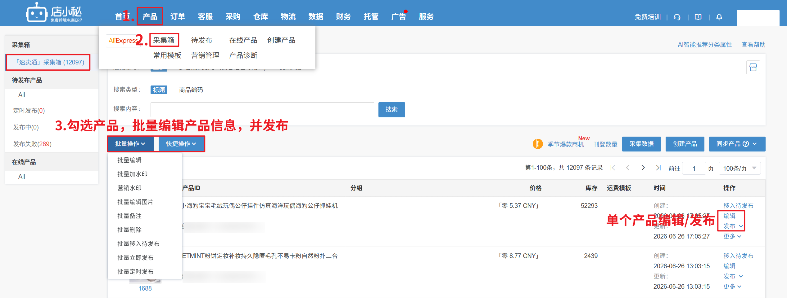Viewport: 787px width, 298px height.
Task: Go to next page arrow
Action: pos(643,168)
